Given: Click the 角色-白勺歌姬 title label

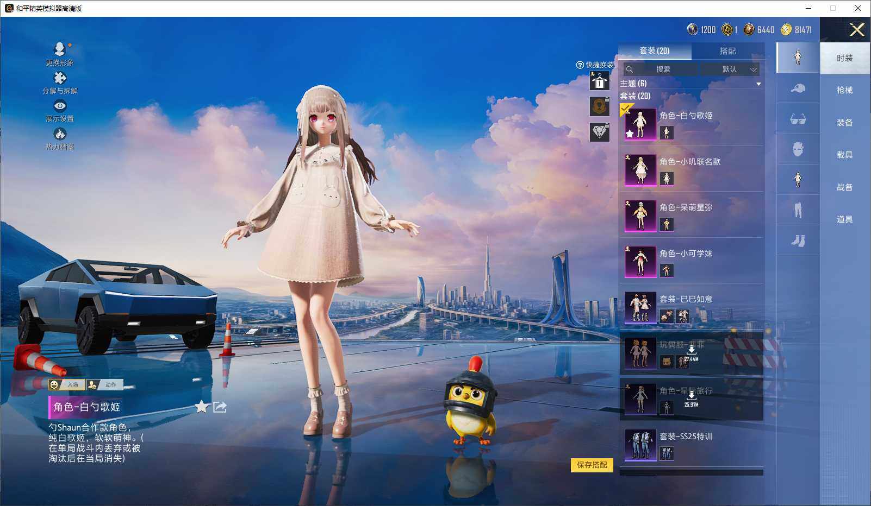Looking at the screenshot, I should [87, 407].
